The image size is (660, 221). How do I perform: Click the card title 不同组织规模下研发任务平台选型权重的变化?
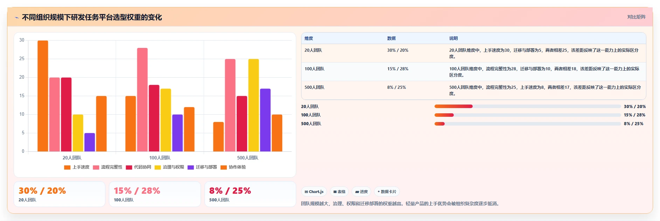pos(92,17)
